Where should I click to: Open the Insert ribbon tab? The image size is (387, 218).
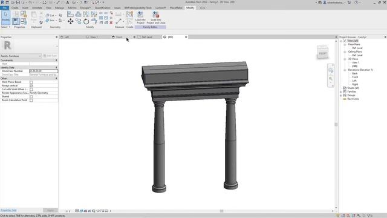tap(25, 8)
